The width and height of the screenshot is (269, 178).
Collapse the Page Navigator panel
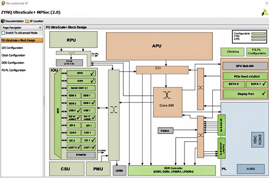click(41, 27)
